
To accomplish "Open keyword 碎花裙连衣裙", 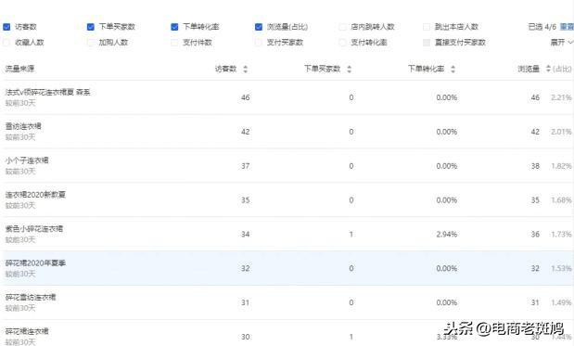I will point(27,331).
